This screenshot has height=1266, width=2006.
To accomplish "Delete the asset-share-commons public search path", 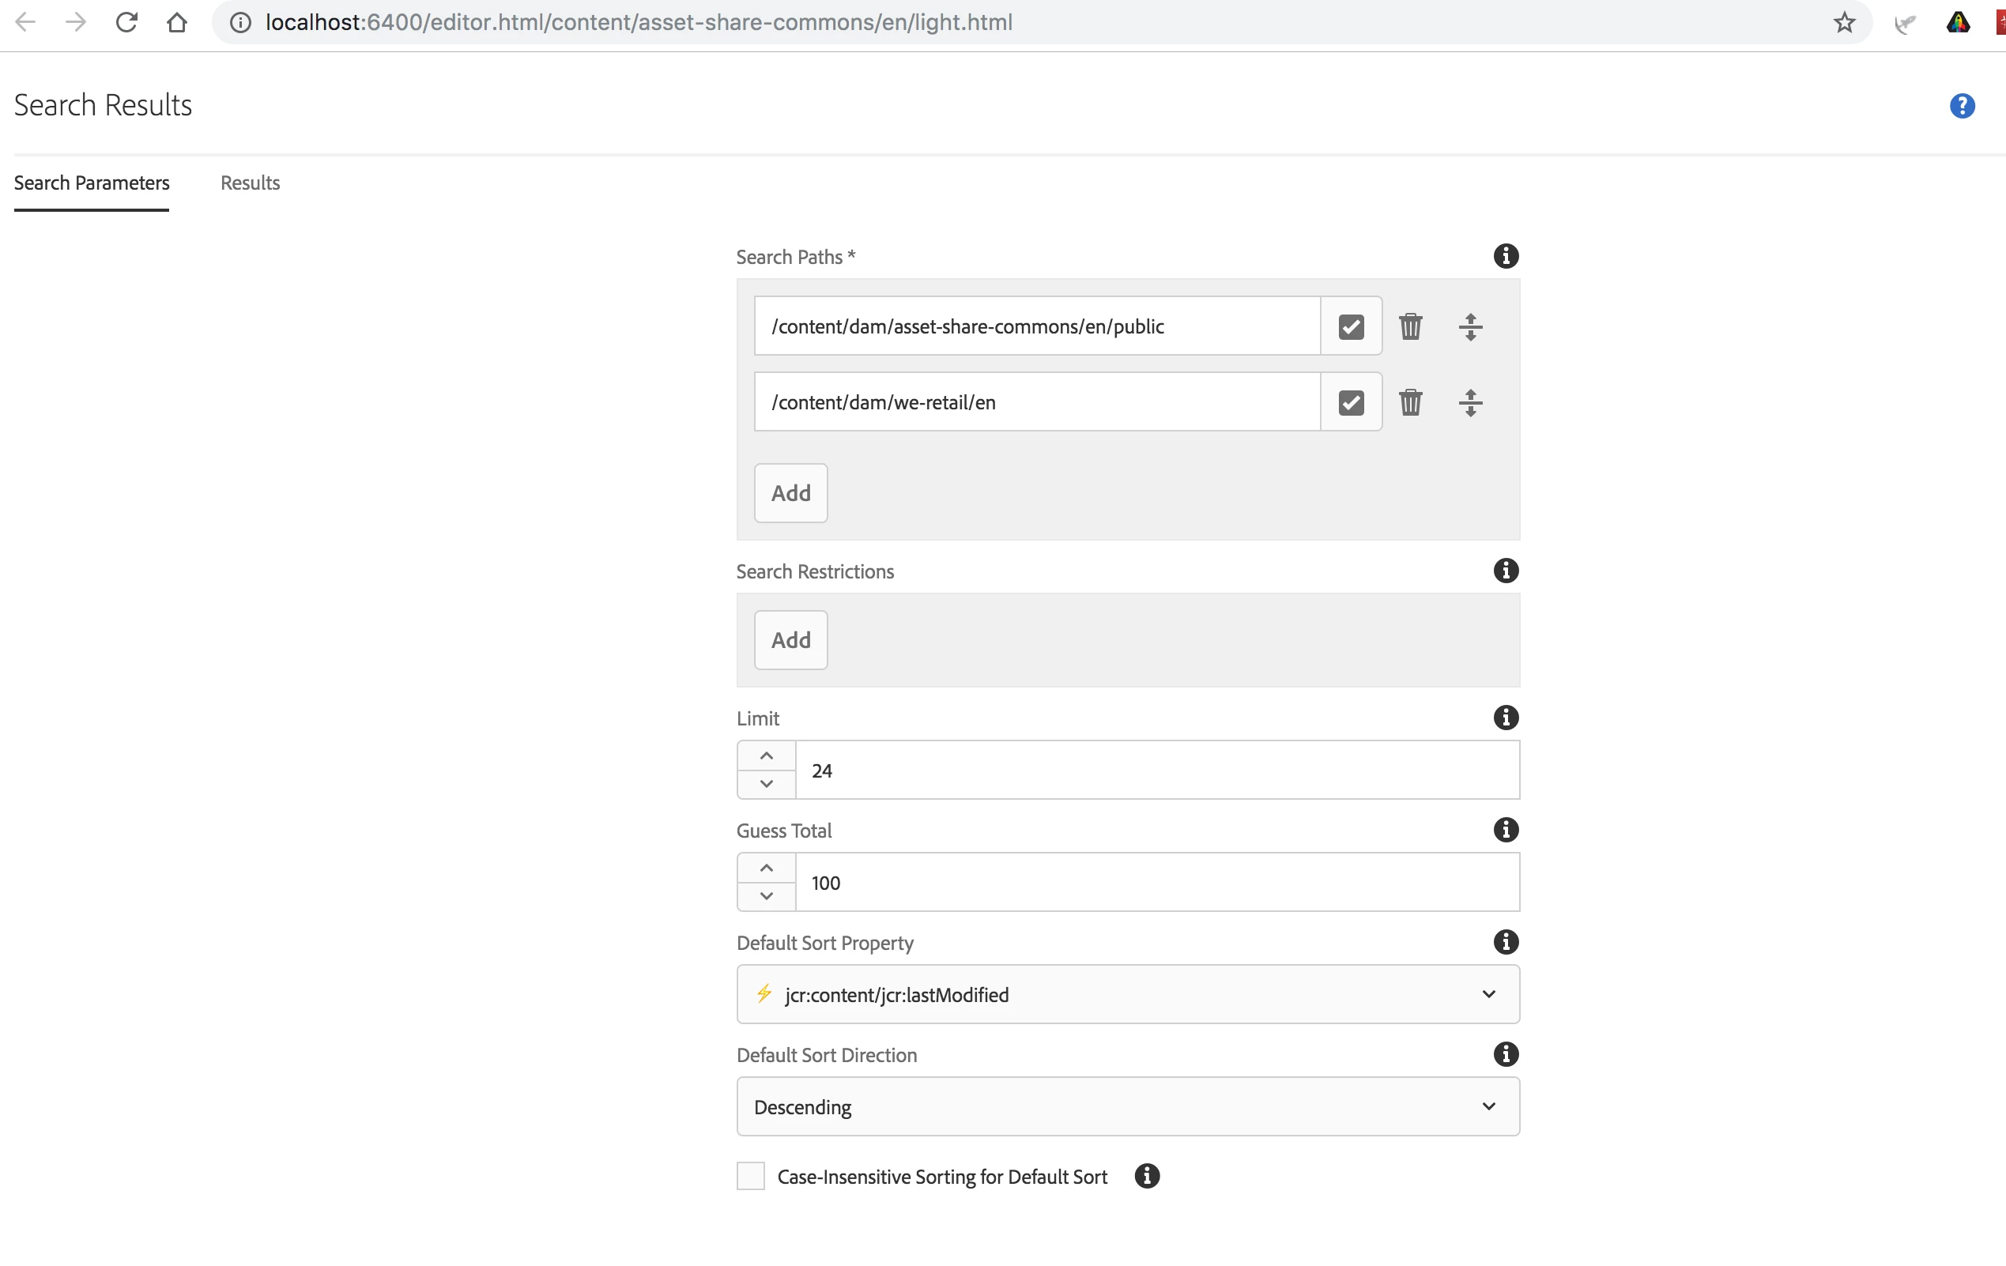I will [1410, 326].
